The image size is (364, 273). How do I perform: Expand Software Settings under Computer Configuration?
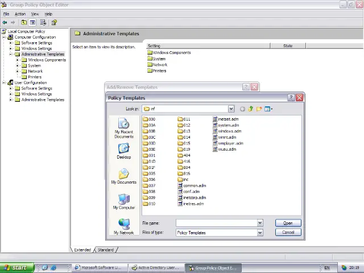(x=10, y=43)
